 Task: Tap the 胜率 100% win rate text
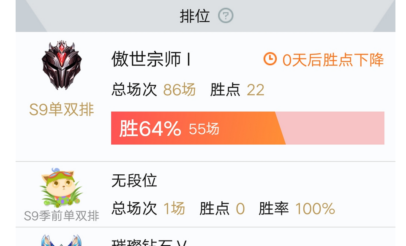(x=297, y=208)
